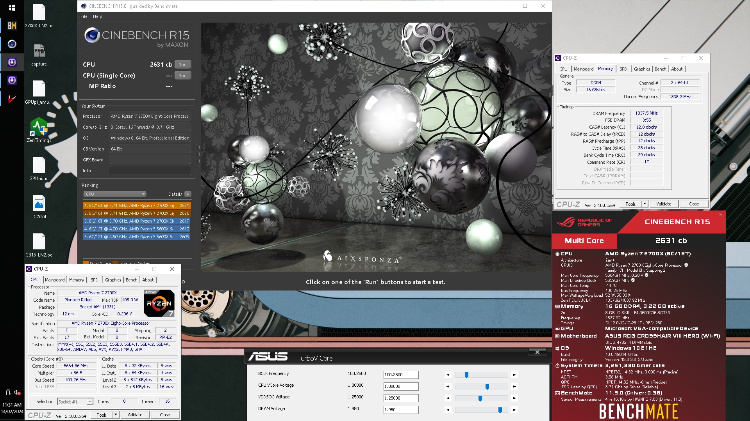Click the USB device tray icon
Viewport: 750px width, 421px height.
tap(8, 393)
